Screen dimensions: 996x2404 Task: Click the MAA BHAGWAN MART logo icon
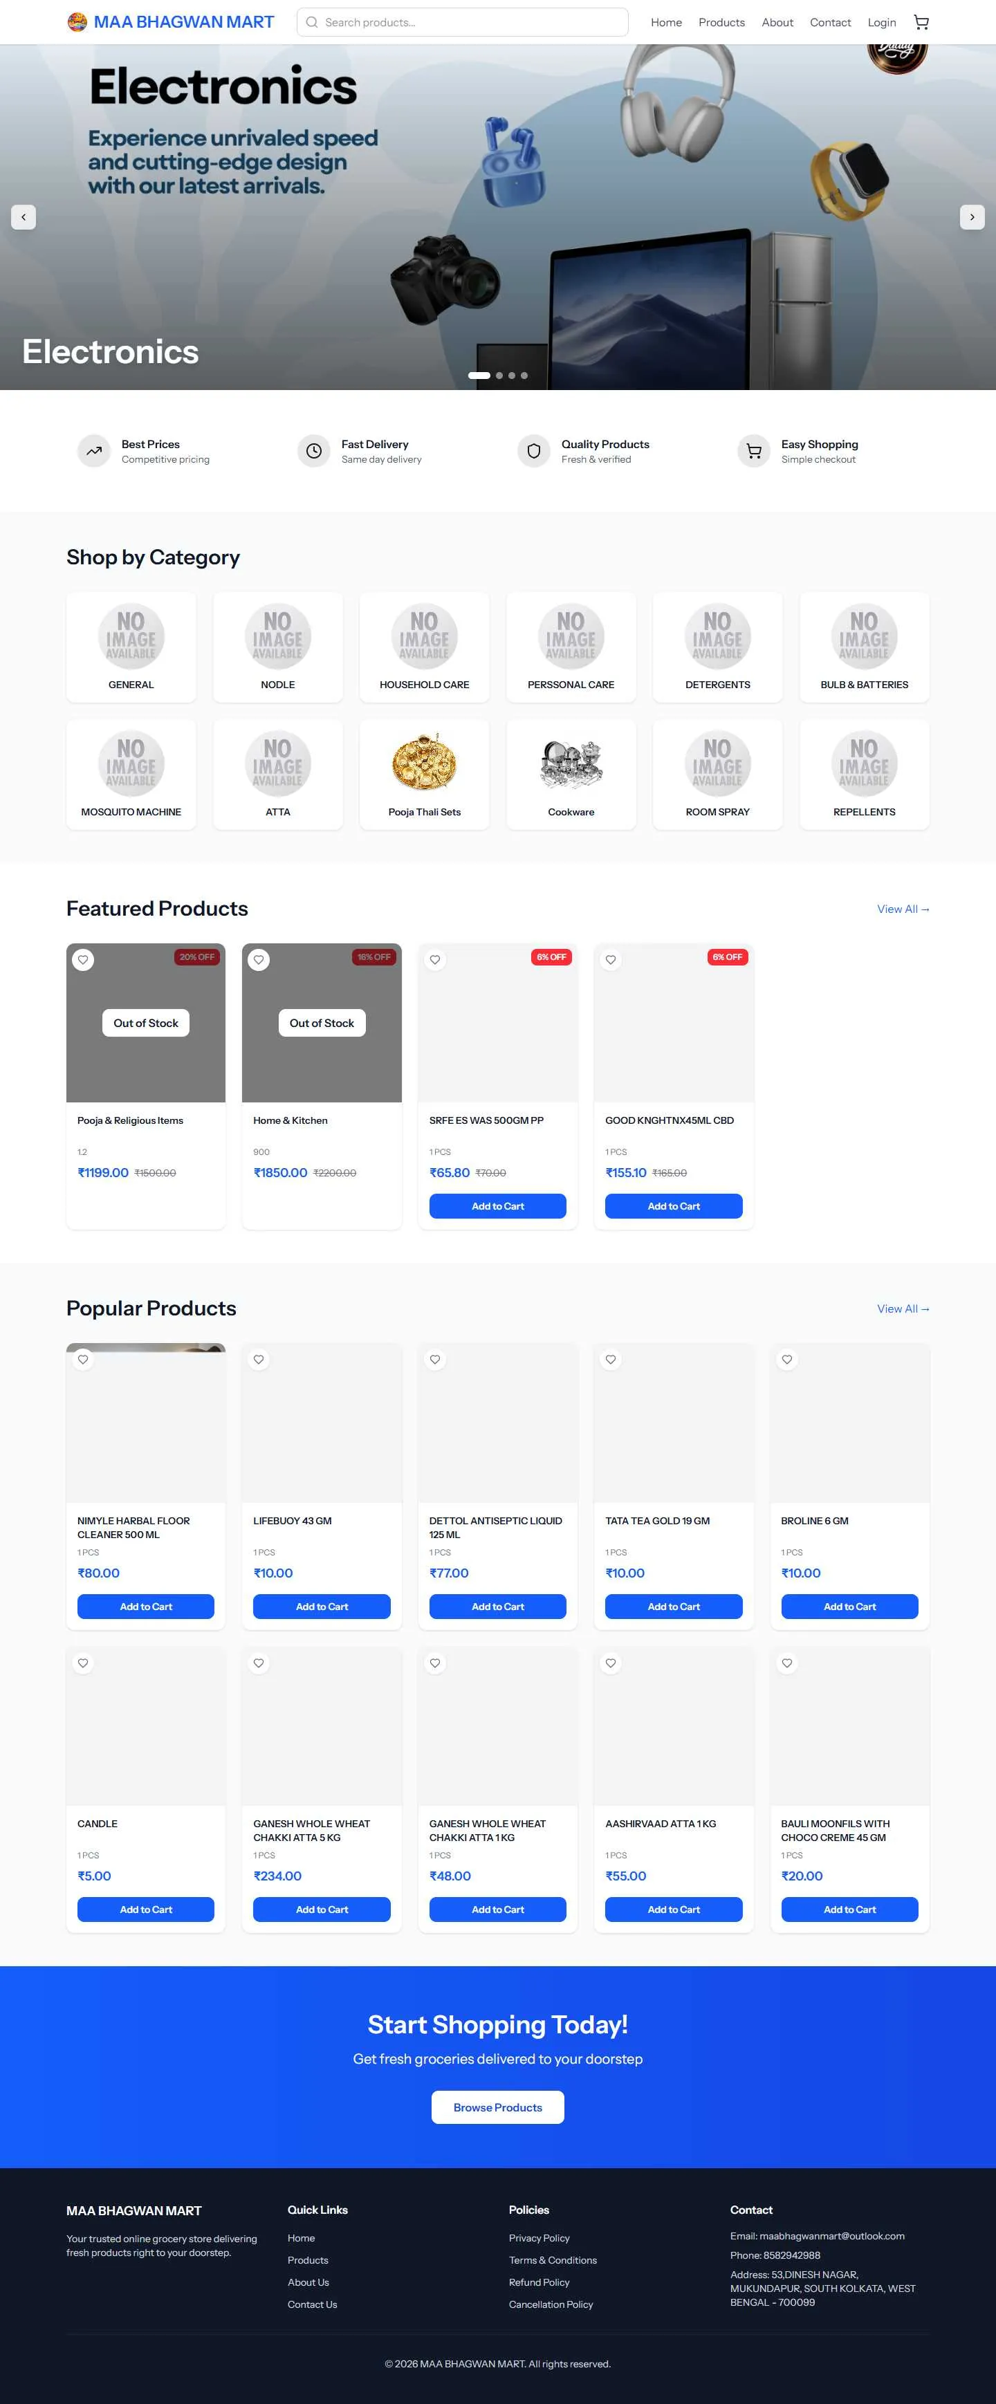(77, 22)
